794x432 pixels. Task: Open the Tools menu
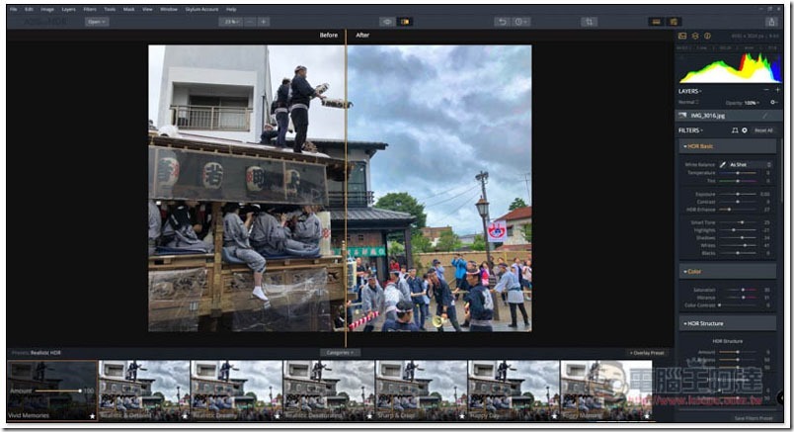[110, 9]
